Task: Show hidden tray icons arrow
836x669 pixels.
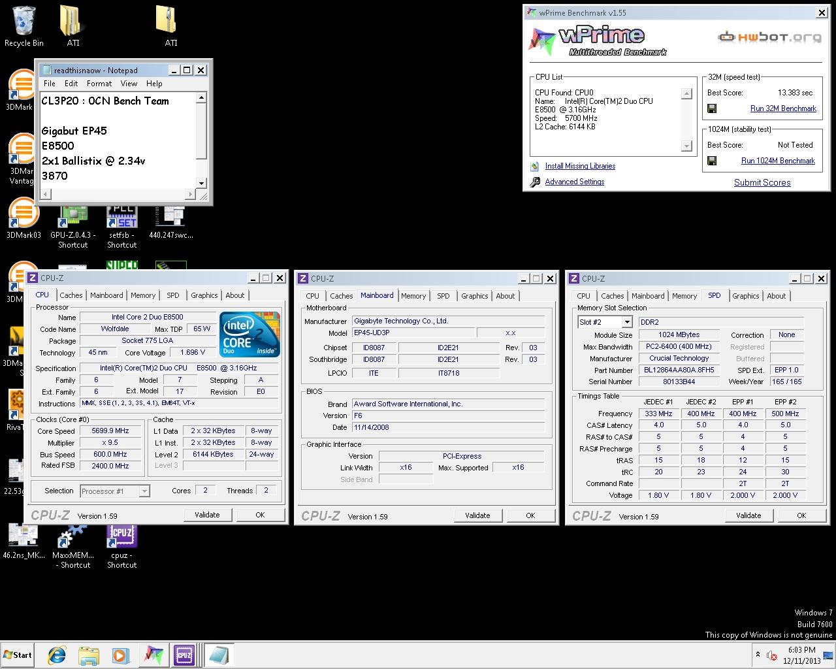Action: 758,655
